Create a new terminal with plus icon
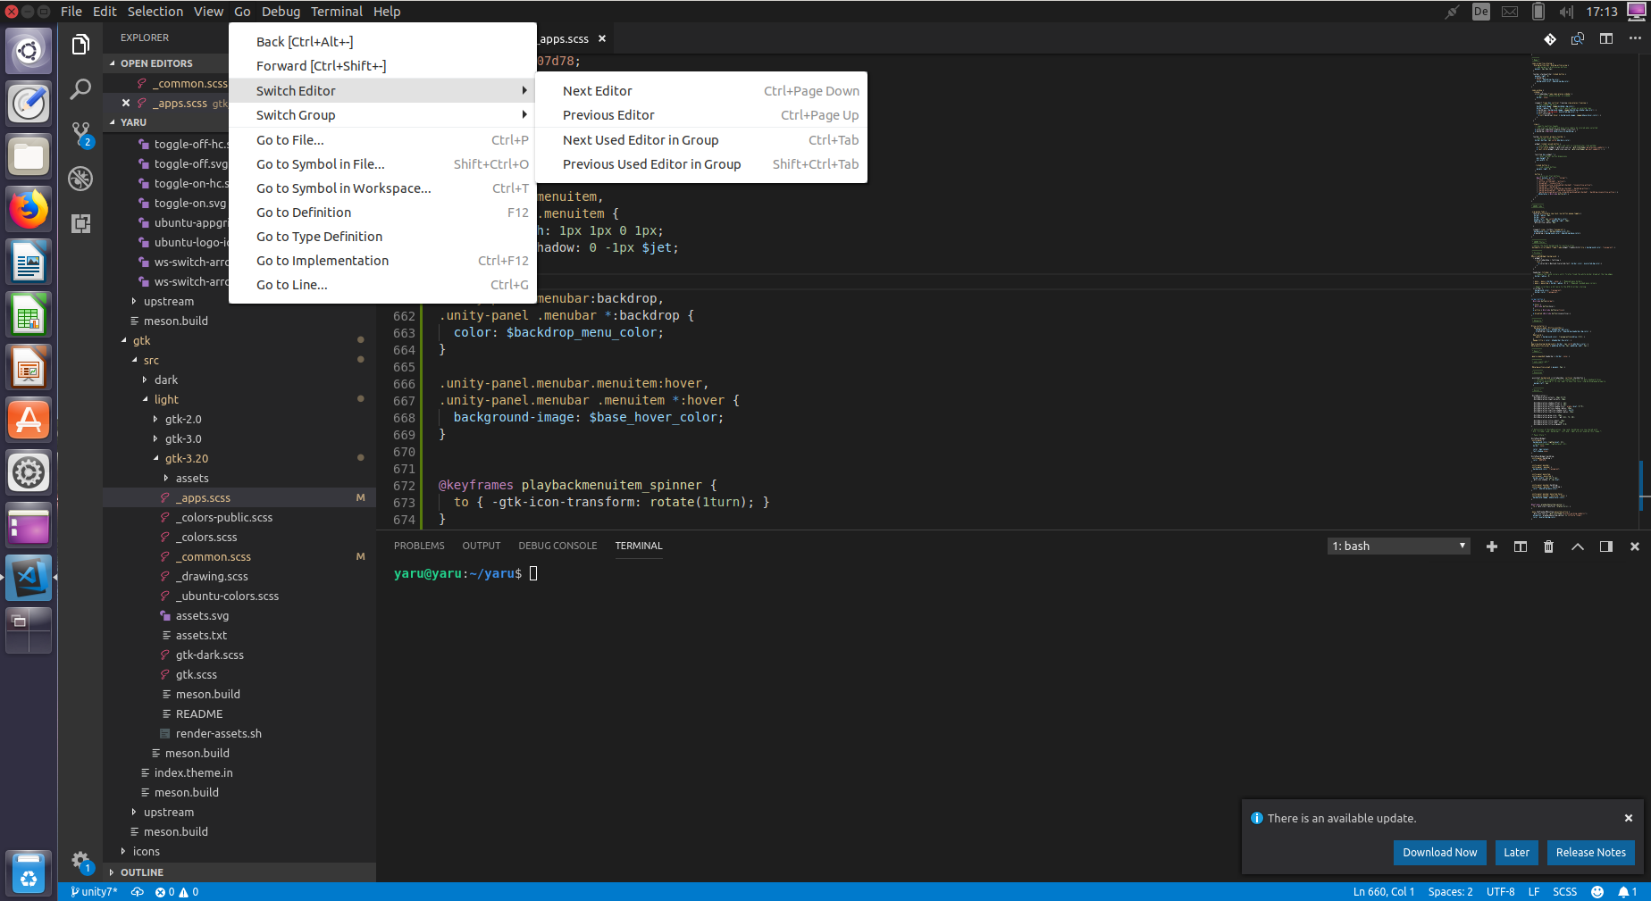 [x=1492, y=546]
